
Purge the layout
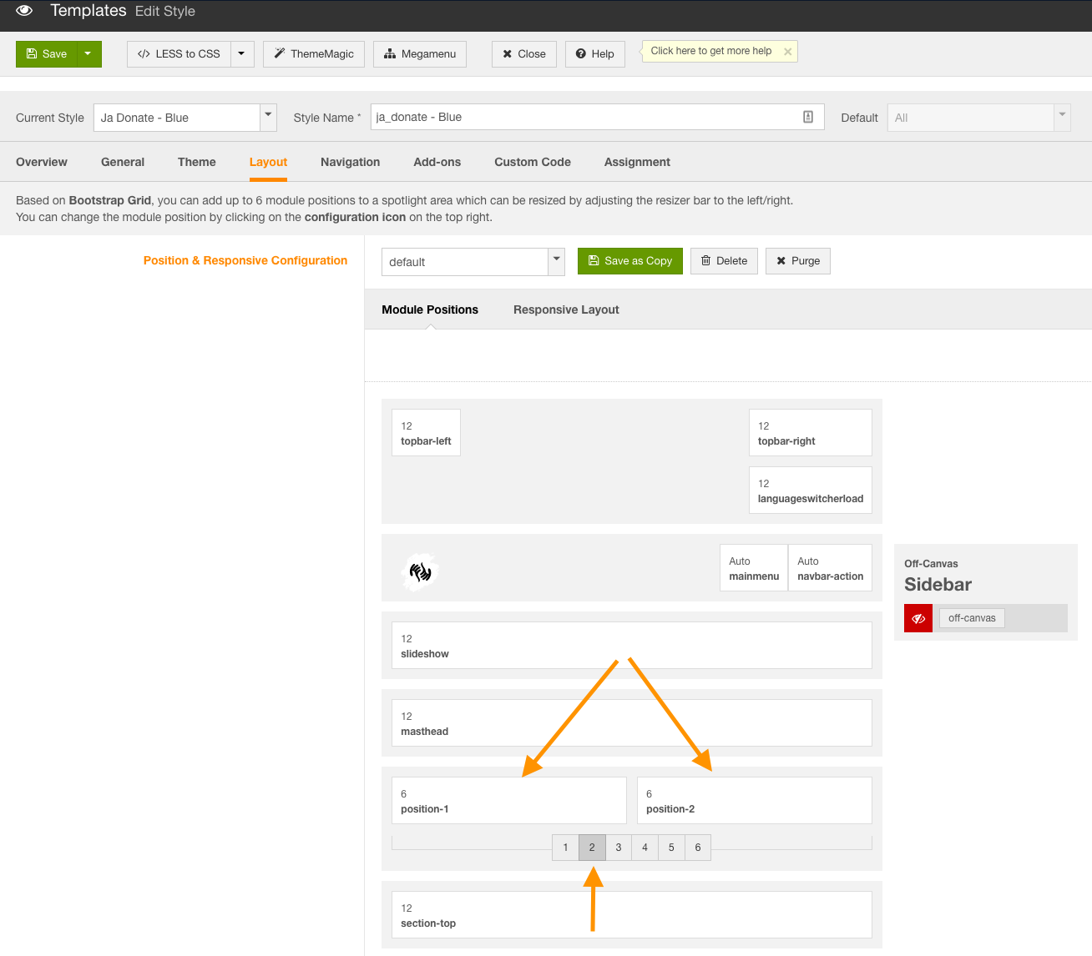point(797,261)
